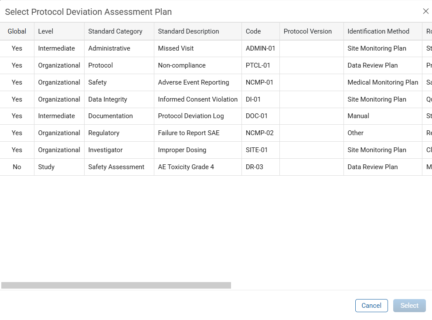Image resolution: width=432 pixels, height=320 pixels.
Task: Click the Identification Method column header
Action: tap(383, 31)
